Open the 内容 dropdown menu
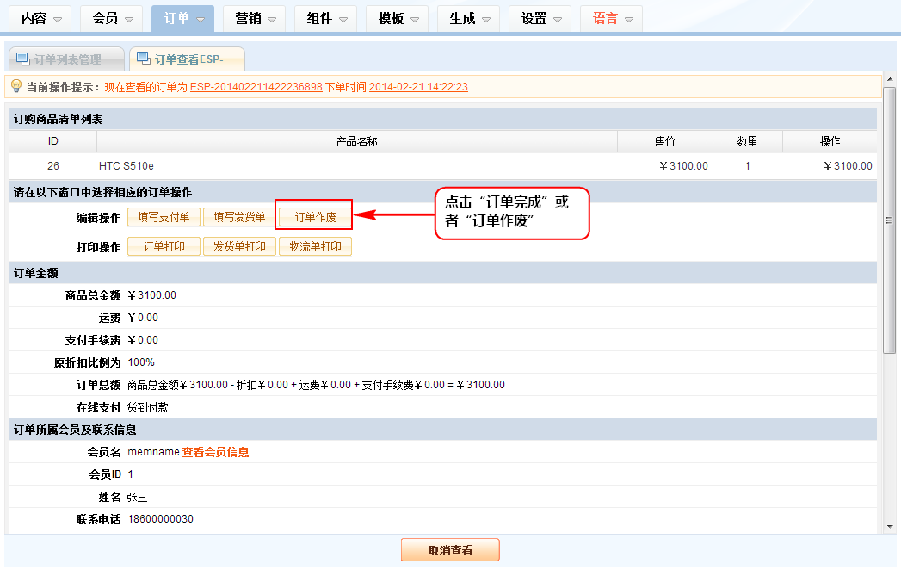Screen dimensions: 901x570 point(40,18)
